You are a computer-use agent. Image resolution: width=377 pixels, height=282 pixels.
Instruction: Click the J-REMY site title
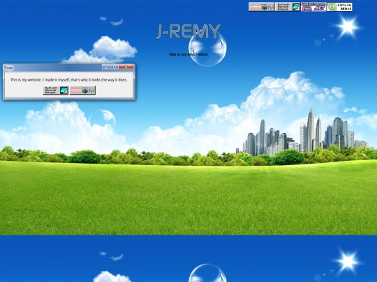188,31
